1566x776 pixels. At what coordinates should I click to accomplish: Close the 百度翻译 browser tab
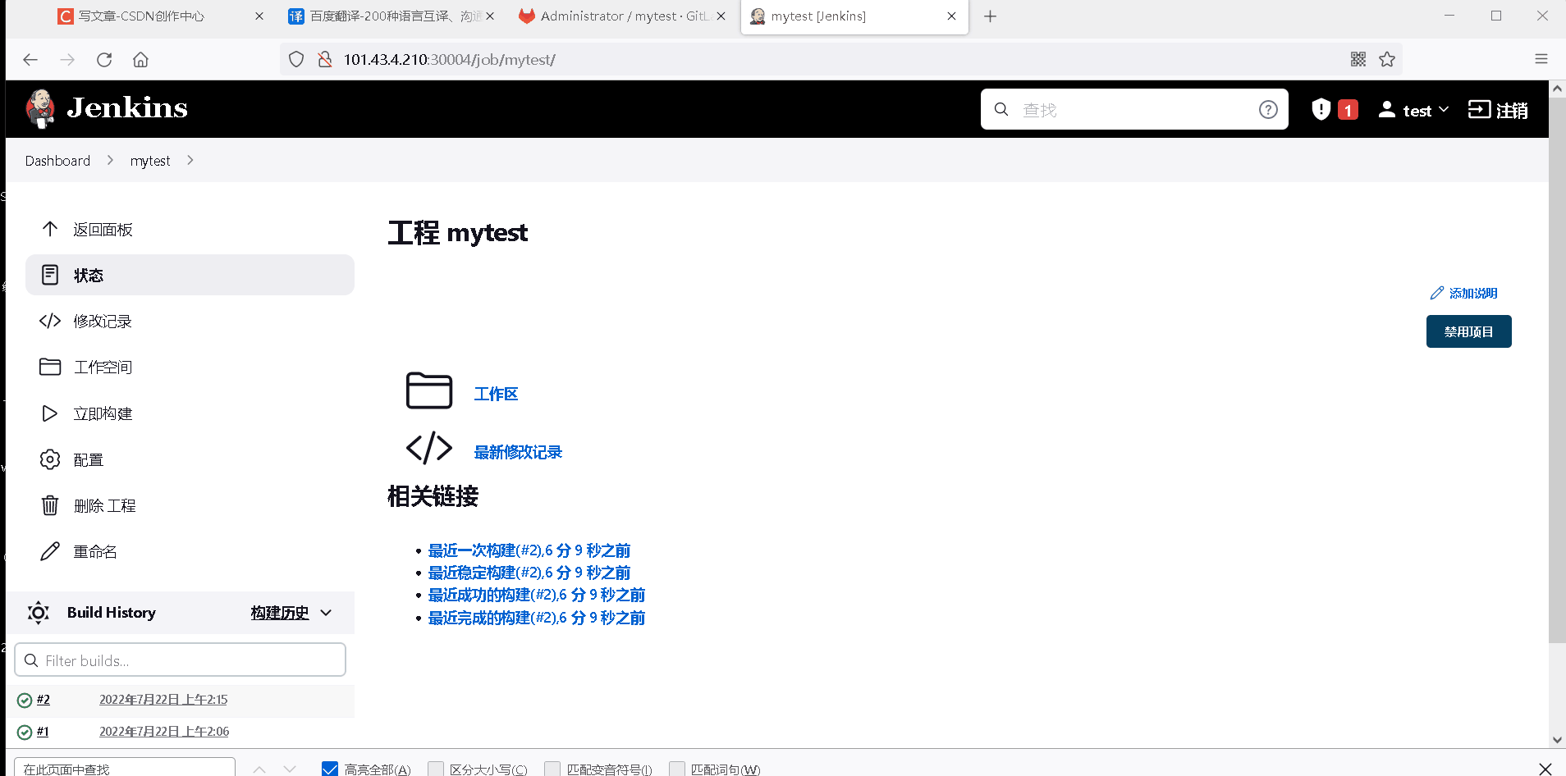(490, 16)
